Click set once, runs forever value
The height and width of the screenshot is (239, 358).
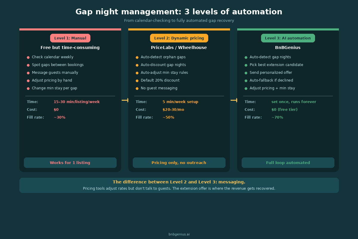coord(294,102)
